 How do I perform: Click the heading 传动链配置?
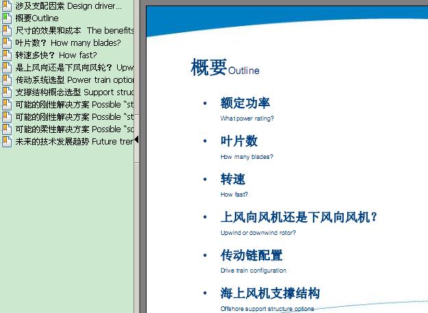[x=251, y=255]
